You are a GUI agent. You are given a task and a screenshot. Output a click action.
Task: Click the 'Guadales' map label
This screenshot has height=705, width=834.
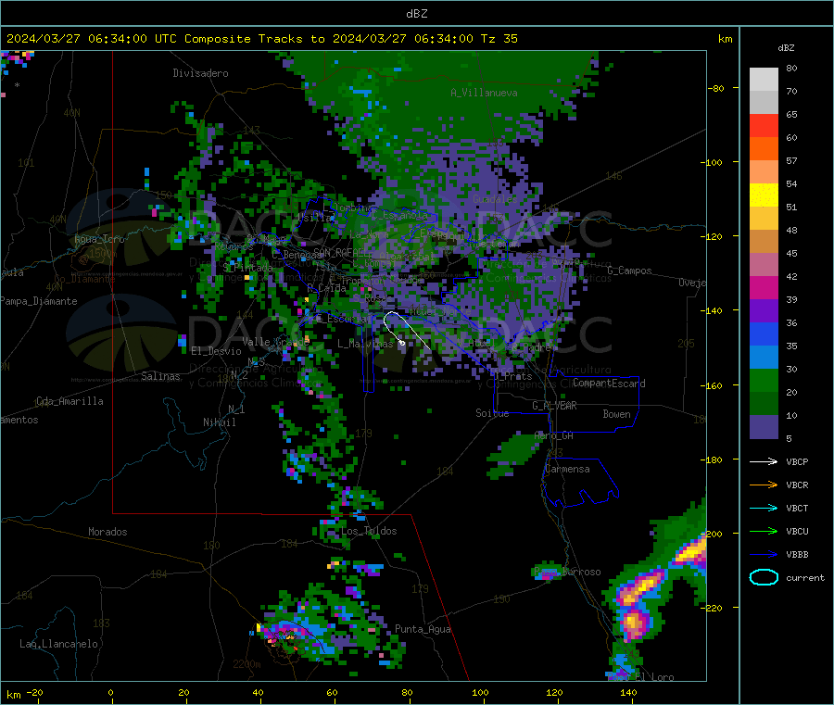coord(495,199)
